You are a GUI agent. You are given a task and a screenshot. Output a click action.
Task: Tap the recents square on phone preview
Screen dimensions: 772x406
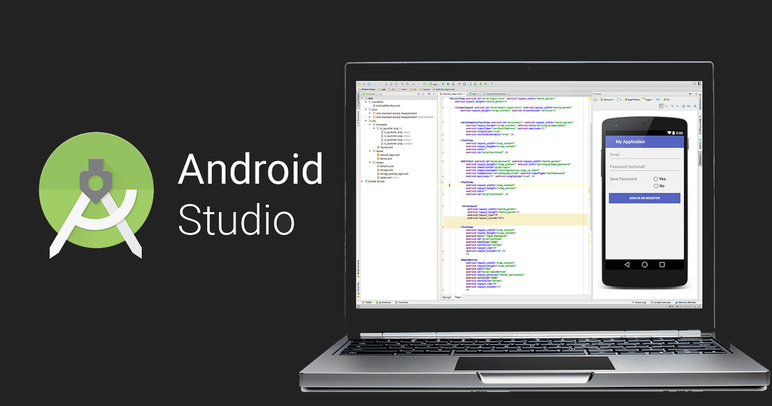[x=663, y=264]
